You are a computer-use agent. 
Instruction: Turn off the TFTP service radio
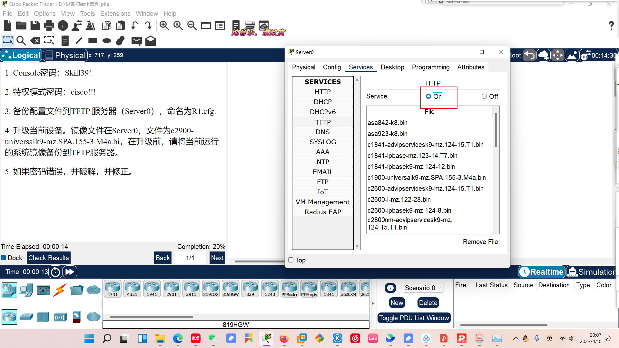(484, 96)
